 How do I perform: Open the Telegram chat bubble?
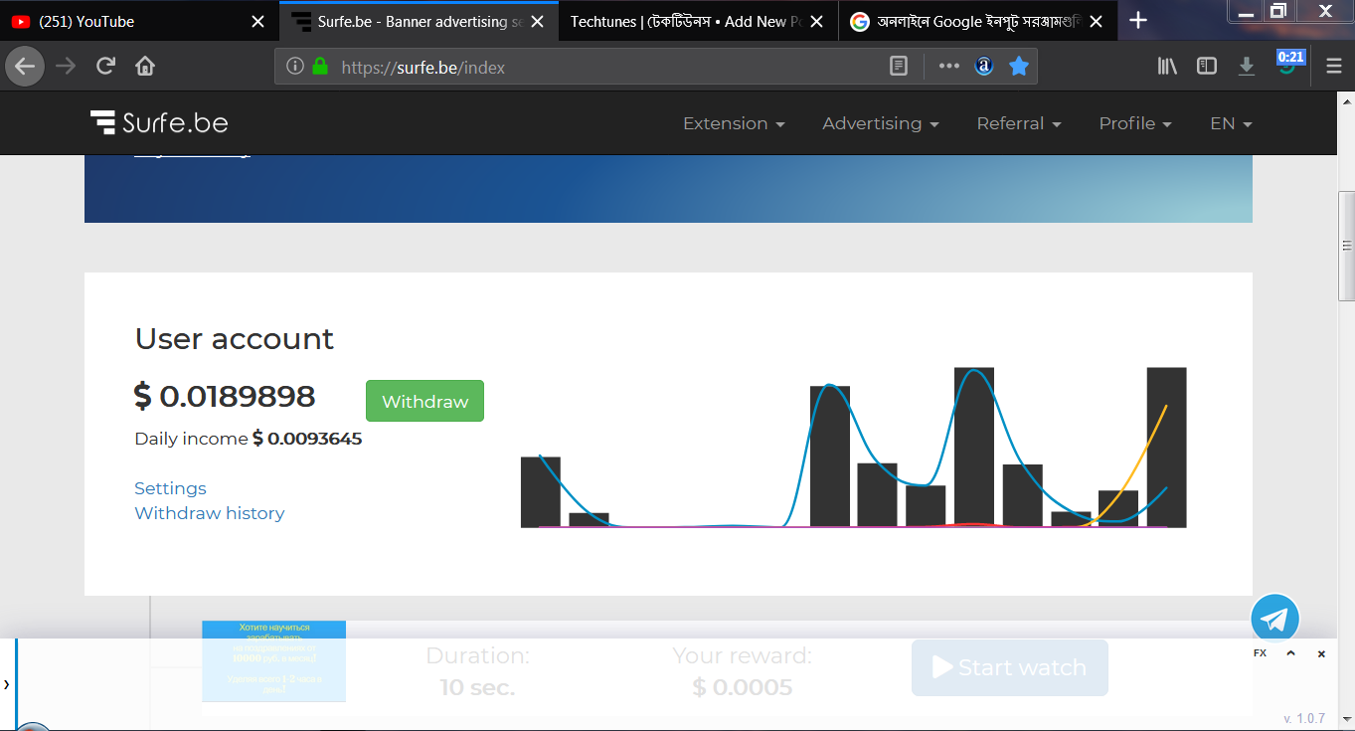point(1274,619)
